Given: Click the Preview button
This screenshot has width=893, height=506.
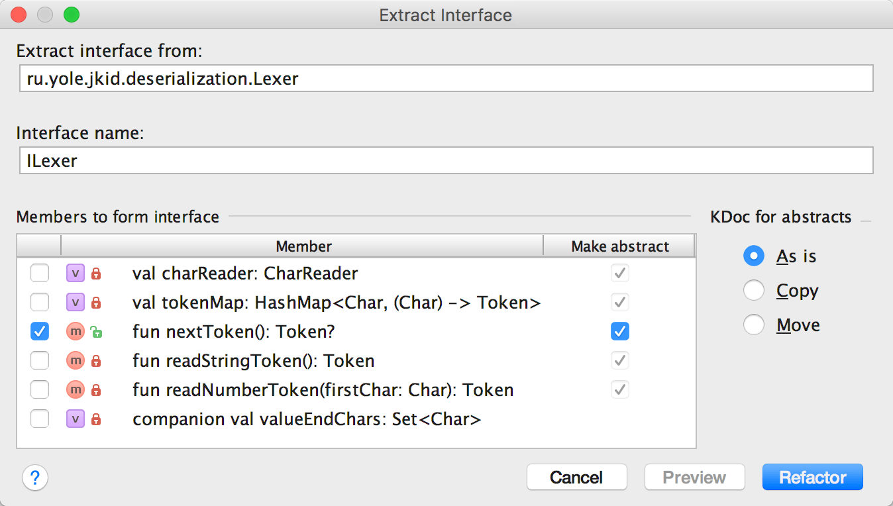Looking at the screenshot, I should pos(694,478).
